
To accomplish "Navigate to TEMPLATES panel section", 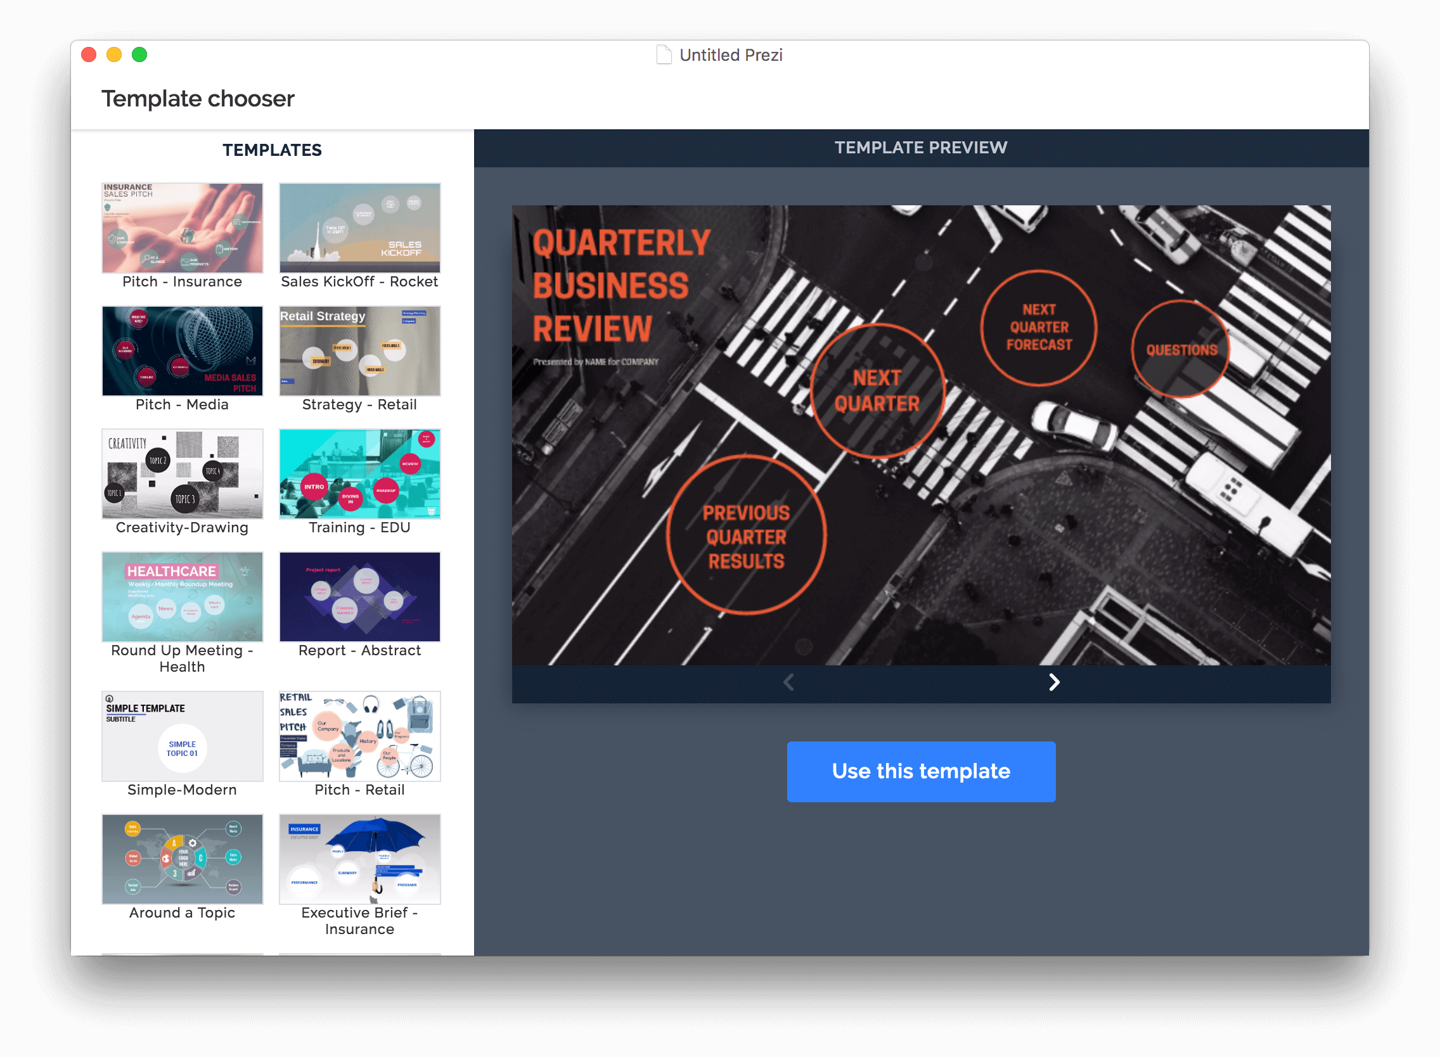I will click(273, 149).
